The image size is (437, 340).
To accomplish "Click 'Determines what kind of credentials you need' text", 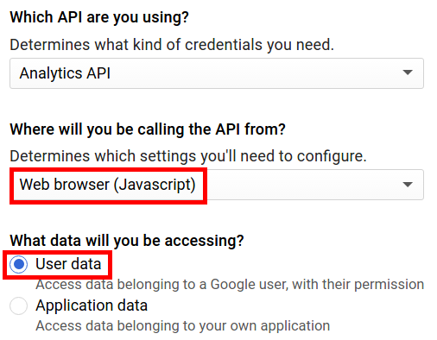I will tap(172, 45).
